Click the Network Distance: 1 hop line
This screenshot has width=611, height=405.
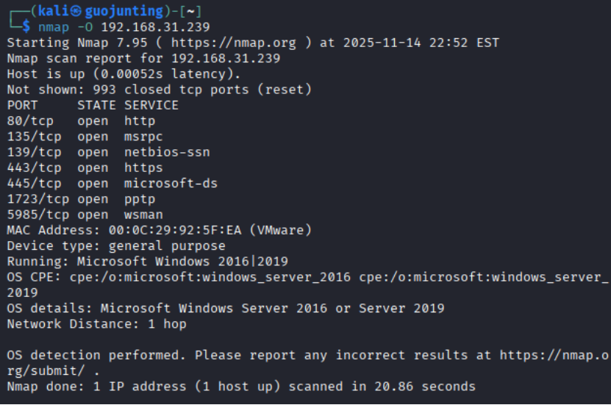point(96,323)
